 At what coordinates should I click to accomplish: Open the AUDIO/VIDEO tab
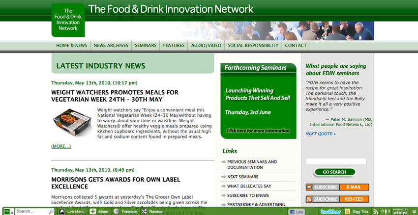pyautogui.click(x=206, y=46)
